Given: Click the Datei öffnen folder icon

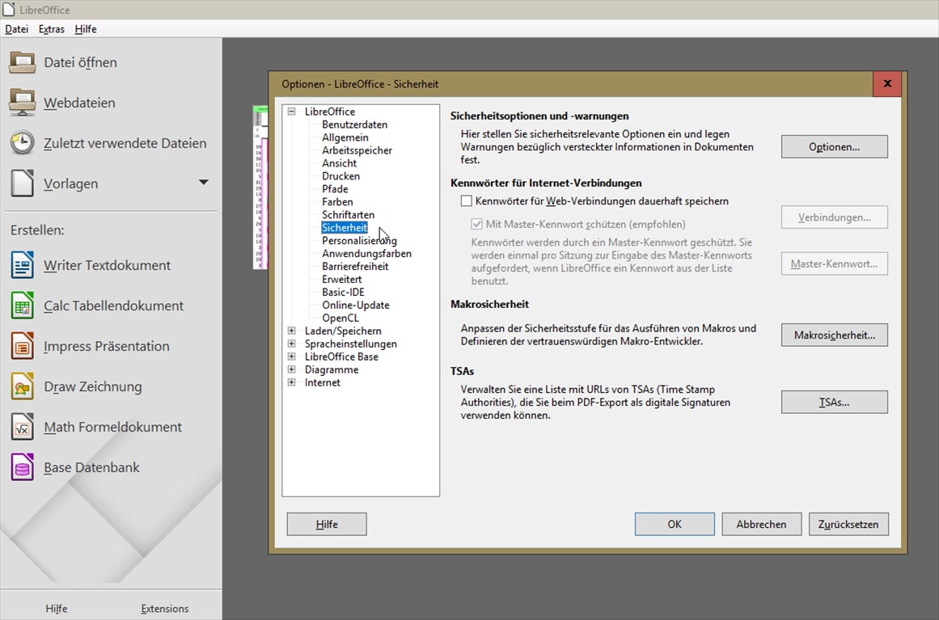Looking at the screenshot, I should tap(22, 62).
